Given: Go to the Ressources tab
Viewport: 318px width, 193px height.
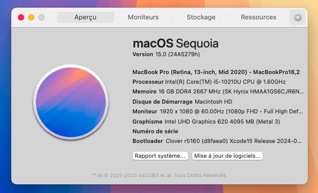Looking at the screenshot, I should tap(259, 17).
